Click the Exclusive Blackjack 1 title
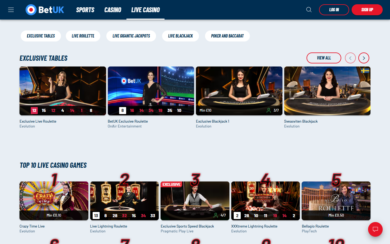The image size is (390, 244). [212, 121]
